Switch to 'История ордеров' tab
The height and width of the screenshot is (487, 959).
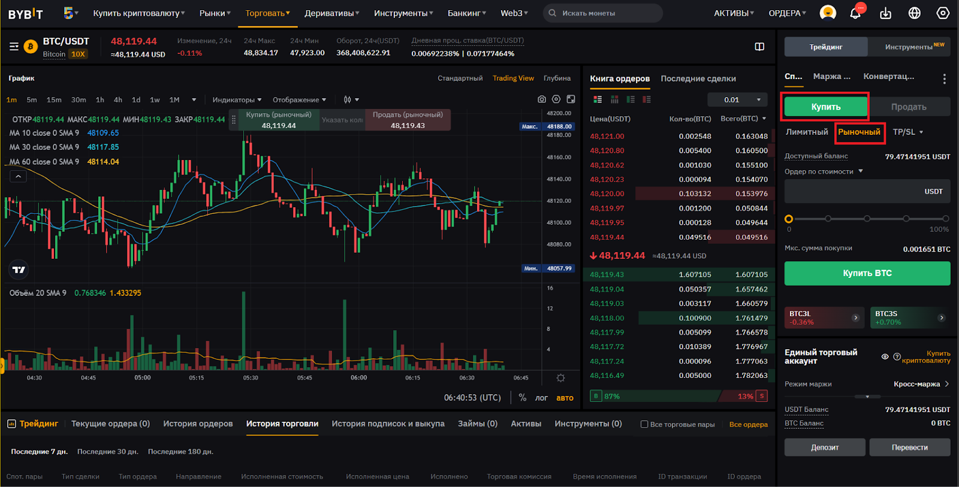(198, 424)
